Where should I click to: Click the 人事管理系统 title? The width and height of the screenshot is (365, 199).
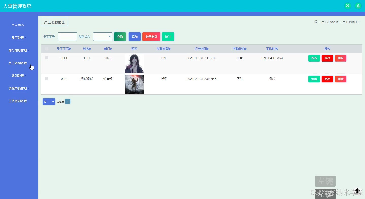(x=17, y=6)
